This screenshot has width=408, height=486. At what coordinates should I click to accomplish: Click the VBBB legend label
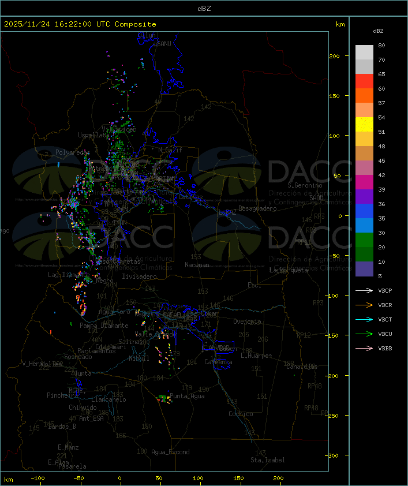point(385,348)
